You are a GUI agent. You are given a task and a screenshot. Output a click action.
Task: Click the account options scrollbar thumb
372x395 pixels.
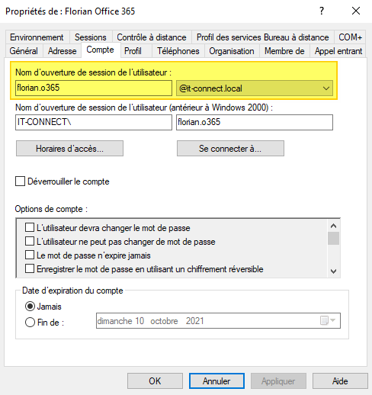point(334,238)
